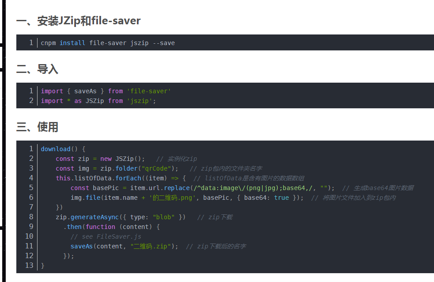The width and height of the screenshot is (434, 282).
Task: Click the // see FileSaver.js comment
Action: click(x=106, y=236)
